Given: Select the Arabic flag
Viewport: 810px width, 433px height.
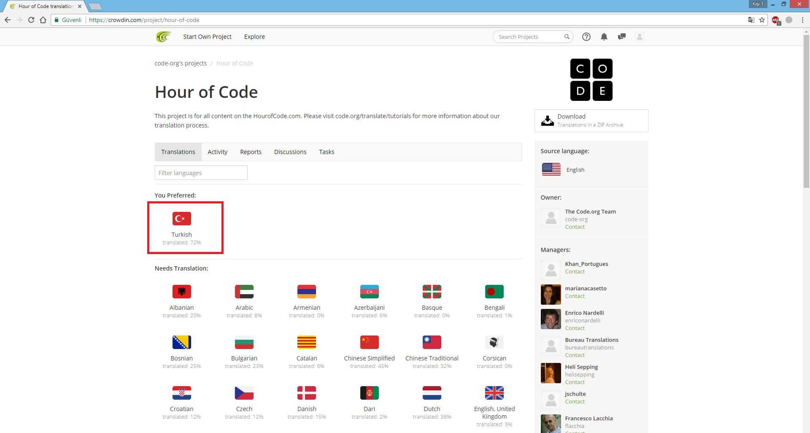Looking at the screenshot, I should pyautogui.click(x=244, y=292).
